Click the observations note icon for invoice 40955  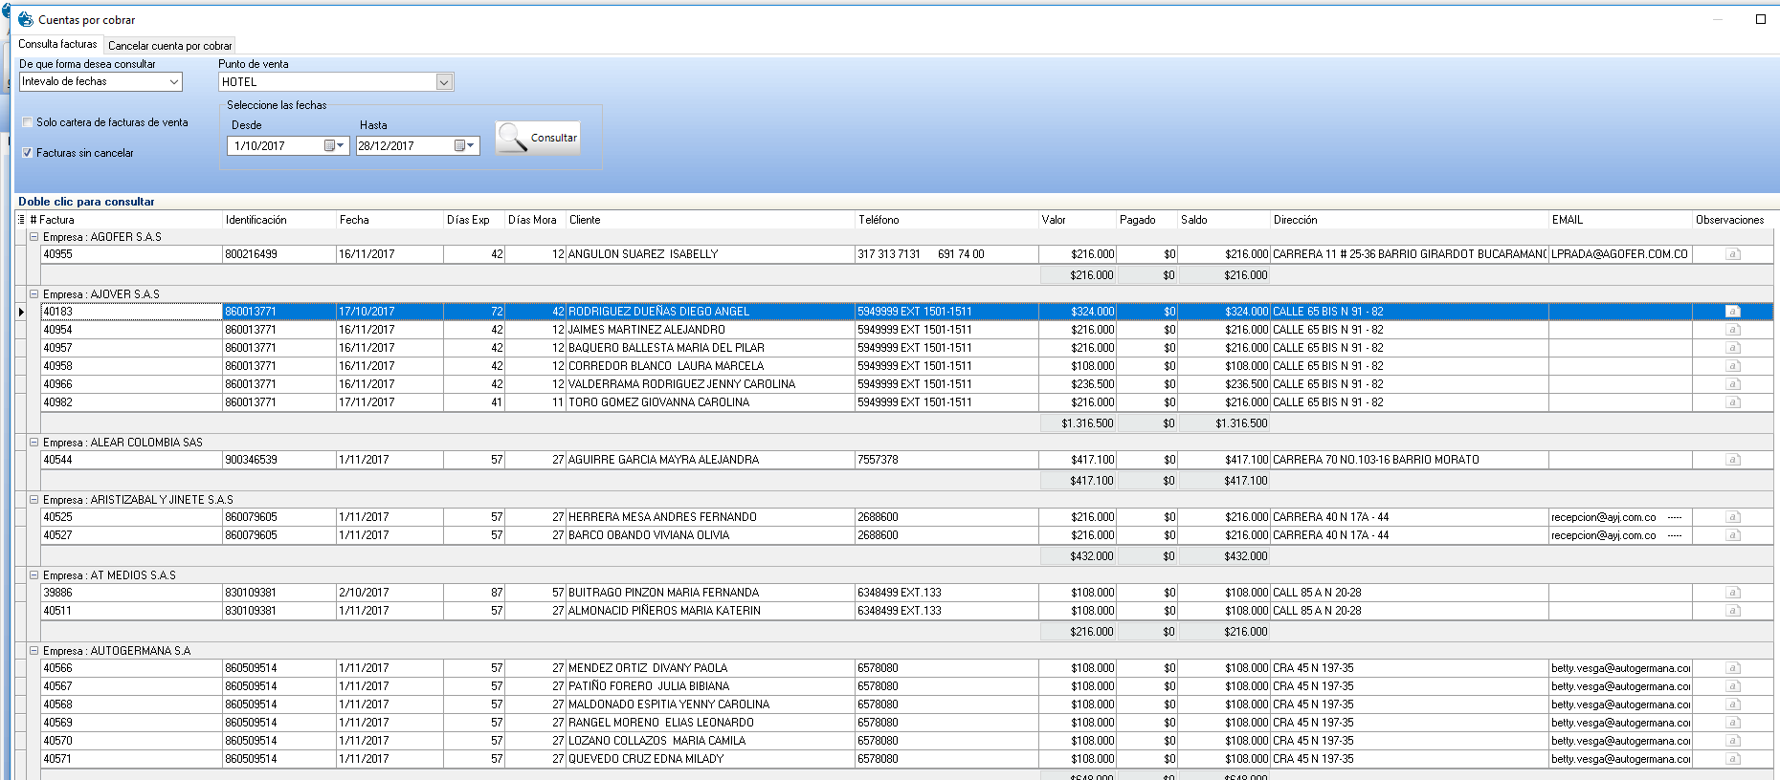coord(1732,254)
